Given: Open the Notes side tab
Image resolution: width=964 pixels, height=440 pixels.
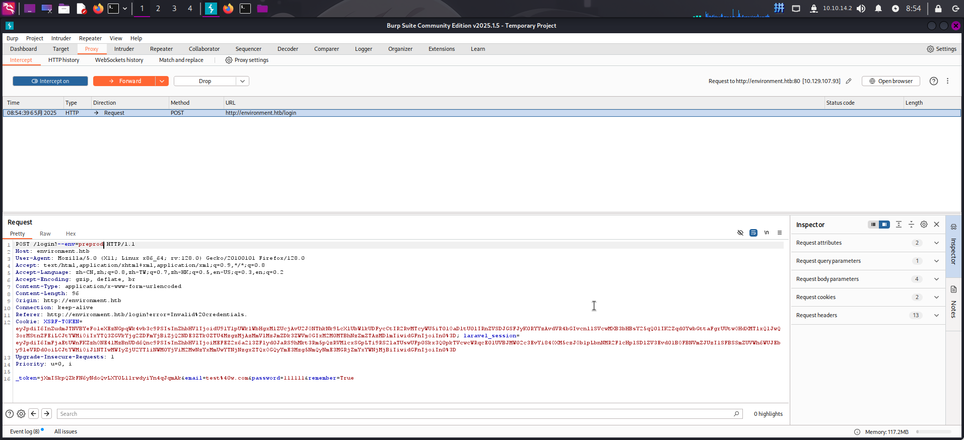Looking at the screenshot, I should (953, 304).
